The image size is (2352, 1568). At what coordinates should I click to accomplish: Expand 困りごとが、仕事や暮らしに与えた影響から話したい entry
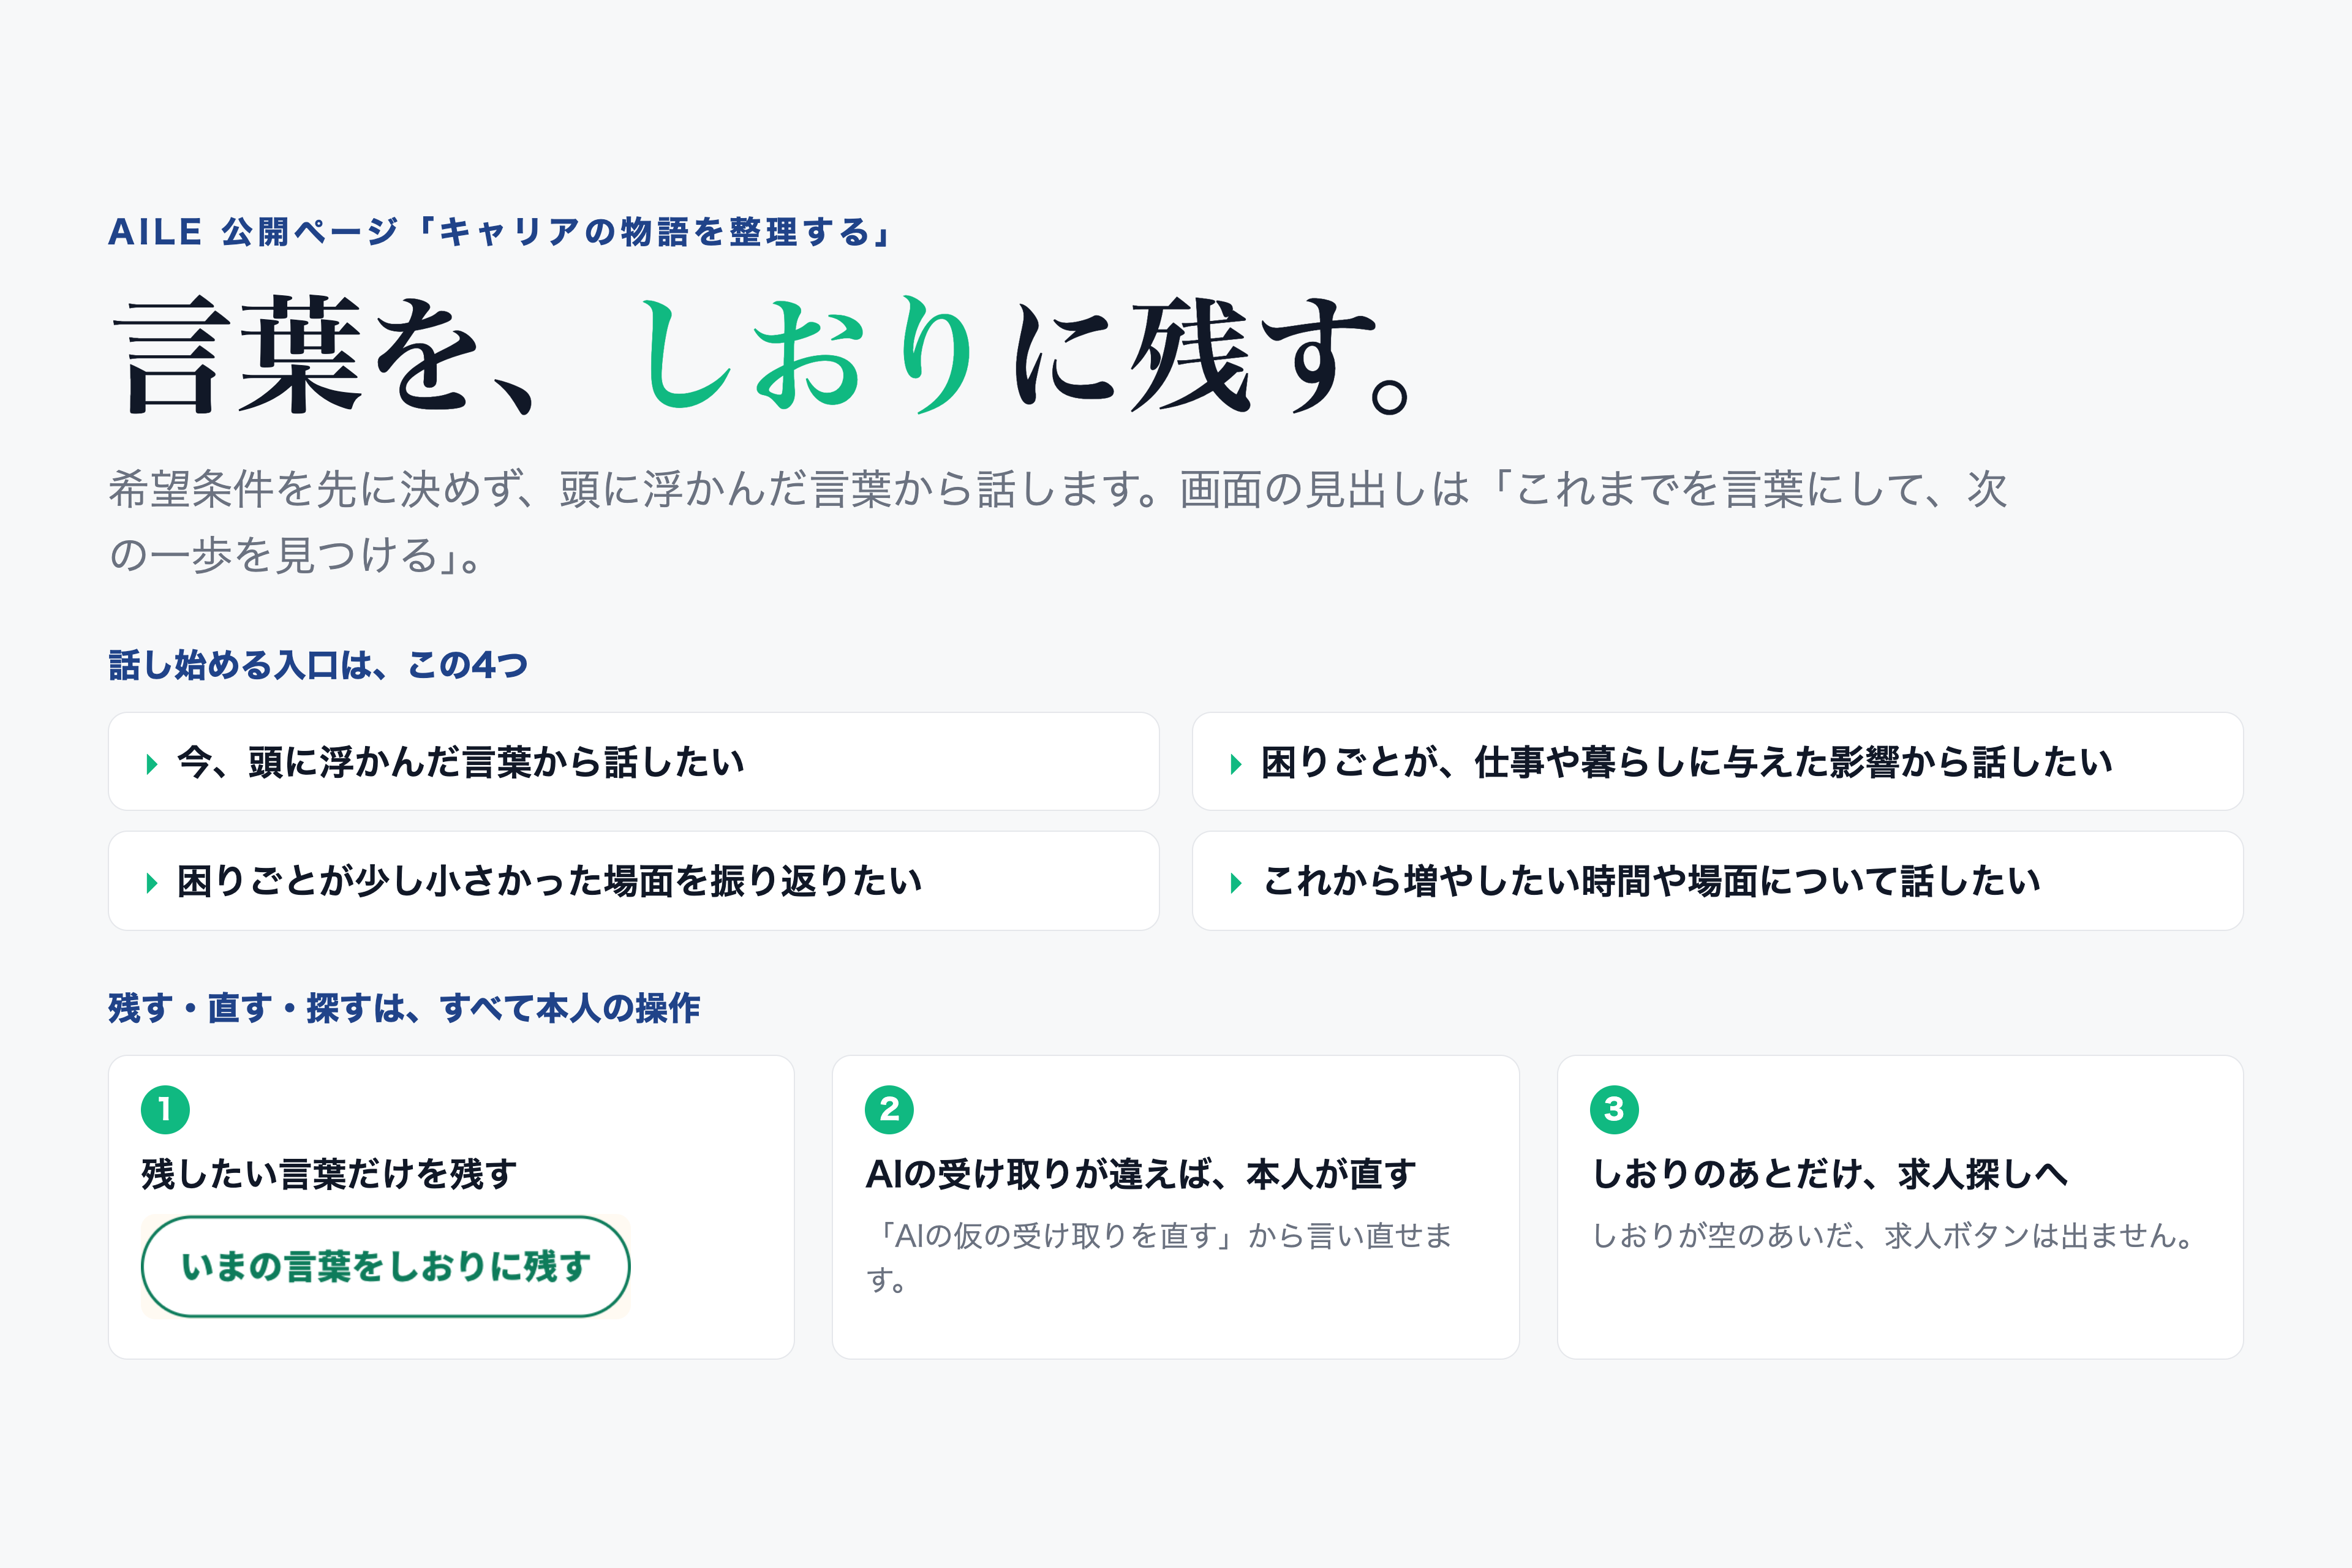click(x=1718, y=762)
